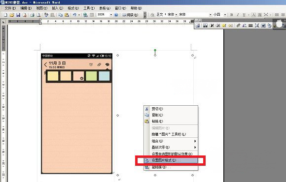
Task: Click the Tables and Borders icon
Action: tap(92, 15)
